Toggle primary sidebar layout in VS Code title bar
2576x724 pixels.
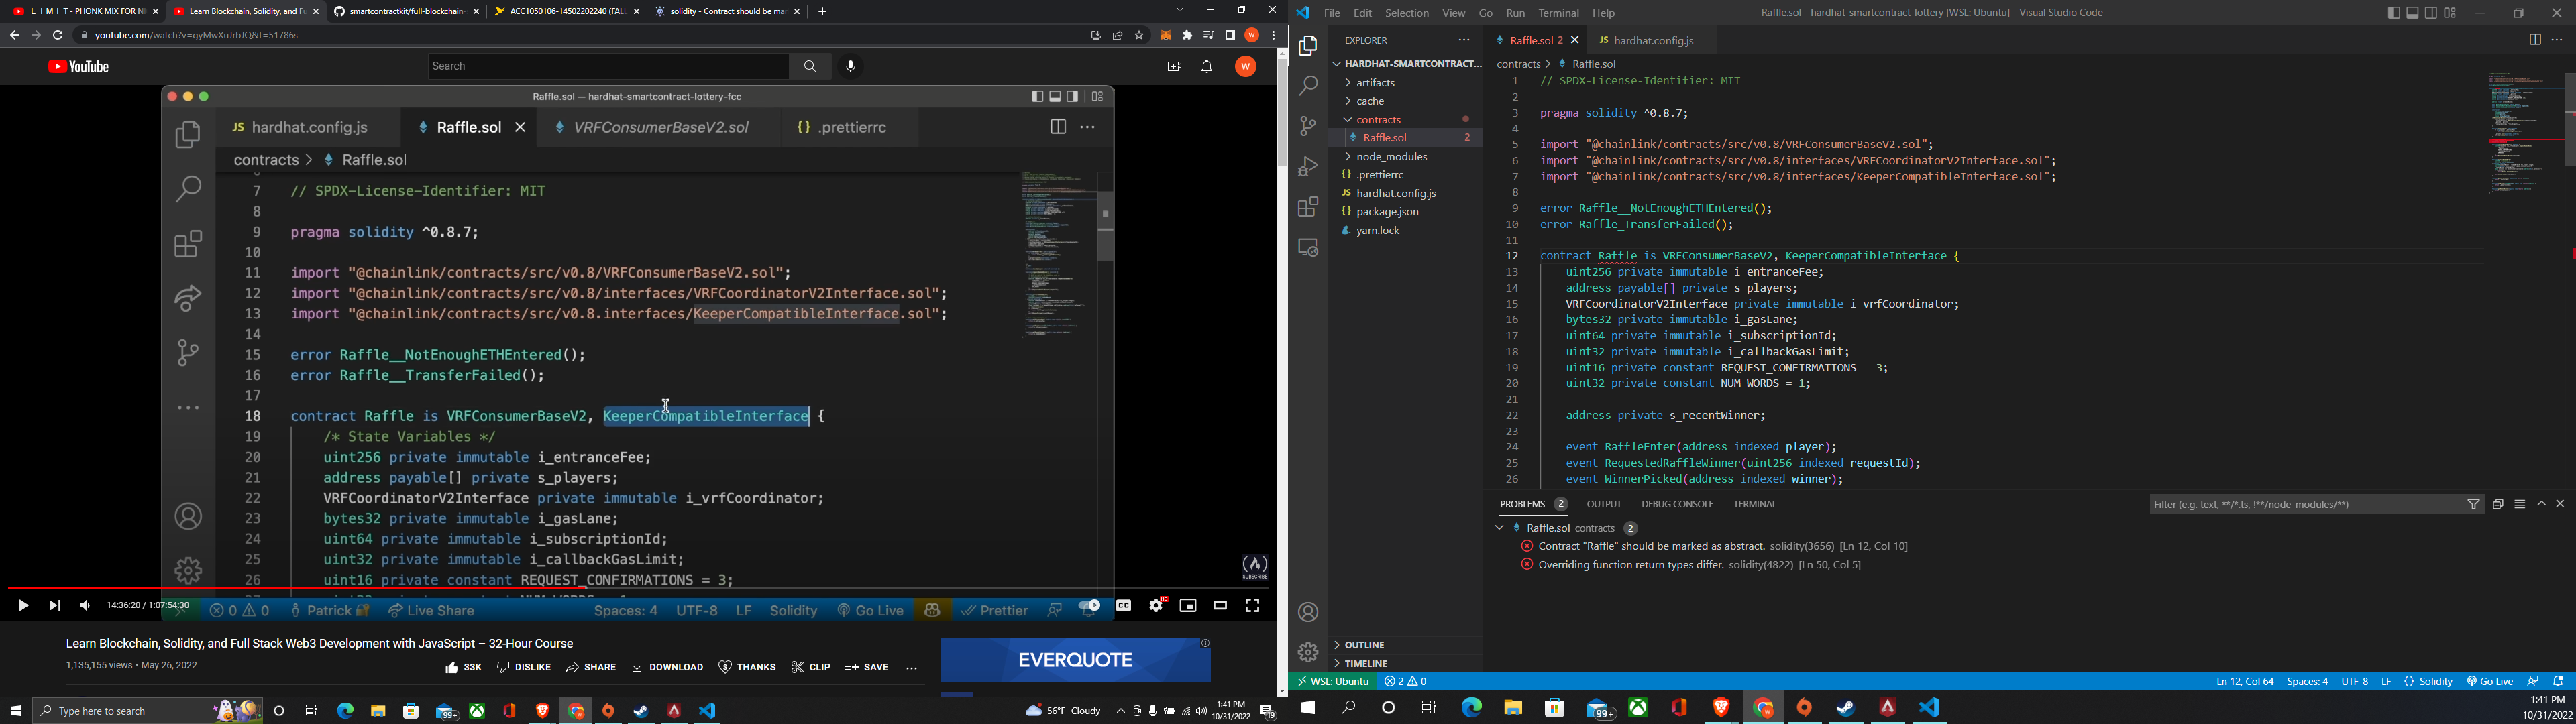[2393, 13]
